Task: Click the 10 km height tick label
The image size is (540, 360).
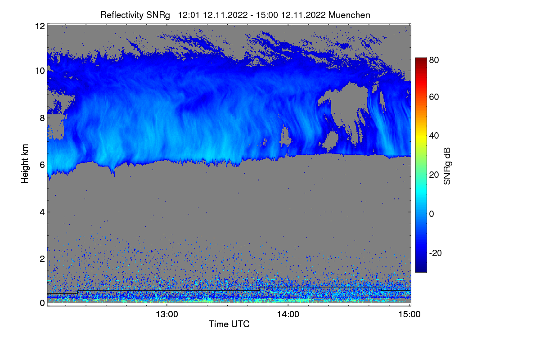Action: (x=40, y=71)
